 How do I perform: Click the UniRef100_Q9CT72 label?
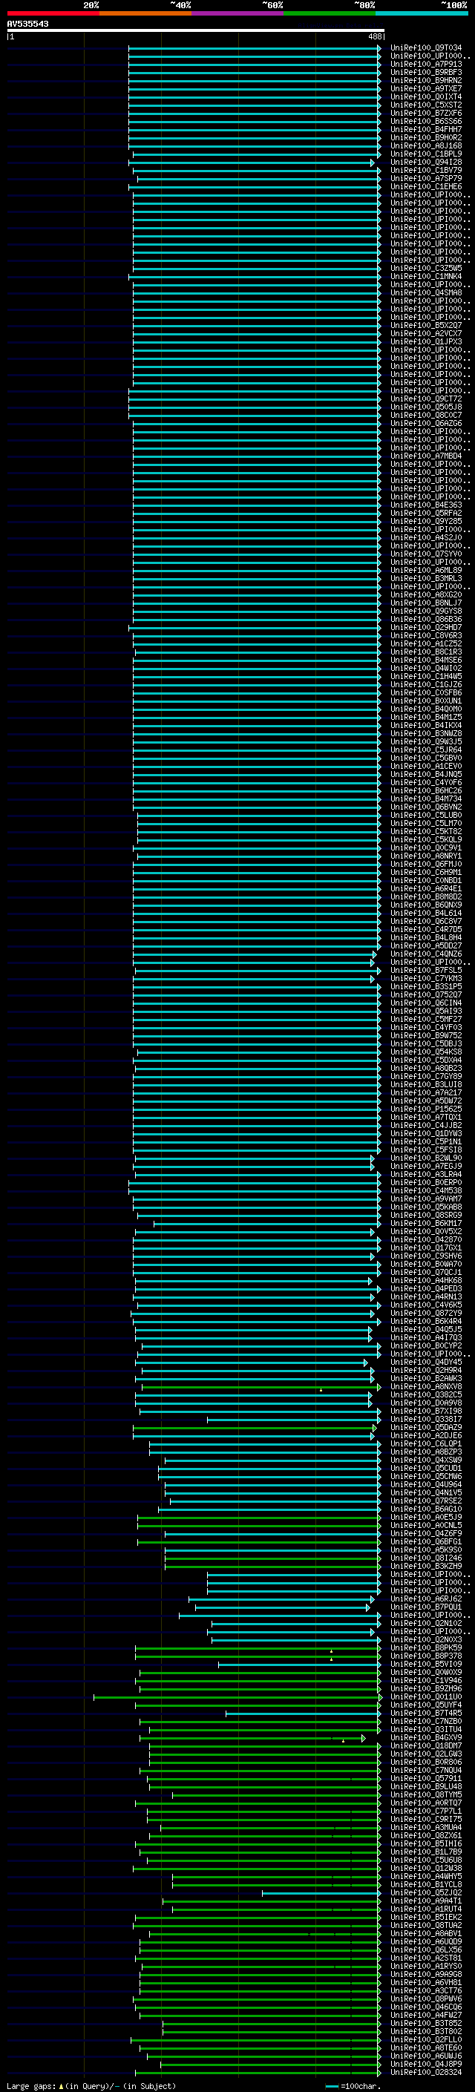[426, 399]
